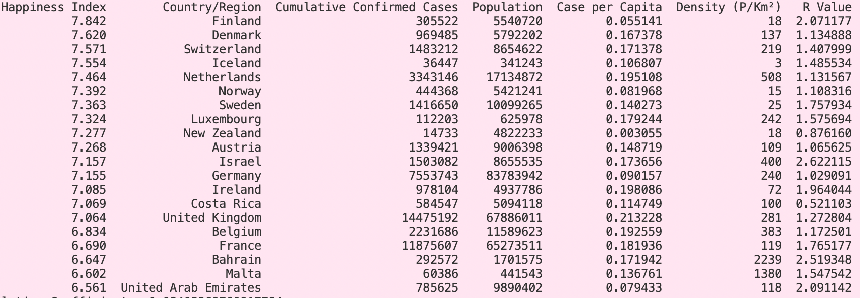The image size is (860, 298).
Task: Click Iceland's happiness index 7.554
Action: (89, 63)
